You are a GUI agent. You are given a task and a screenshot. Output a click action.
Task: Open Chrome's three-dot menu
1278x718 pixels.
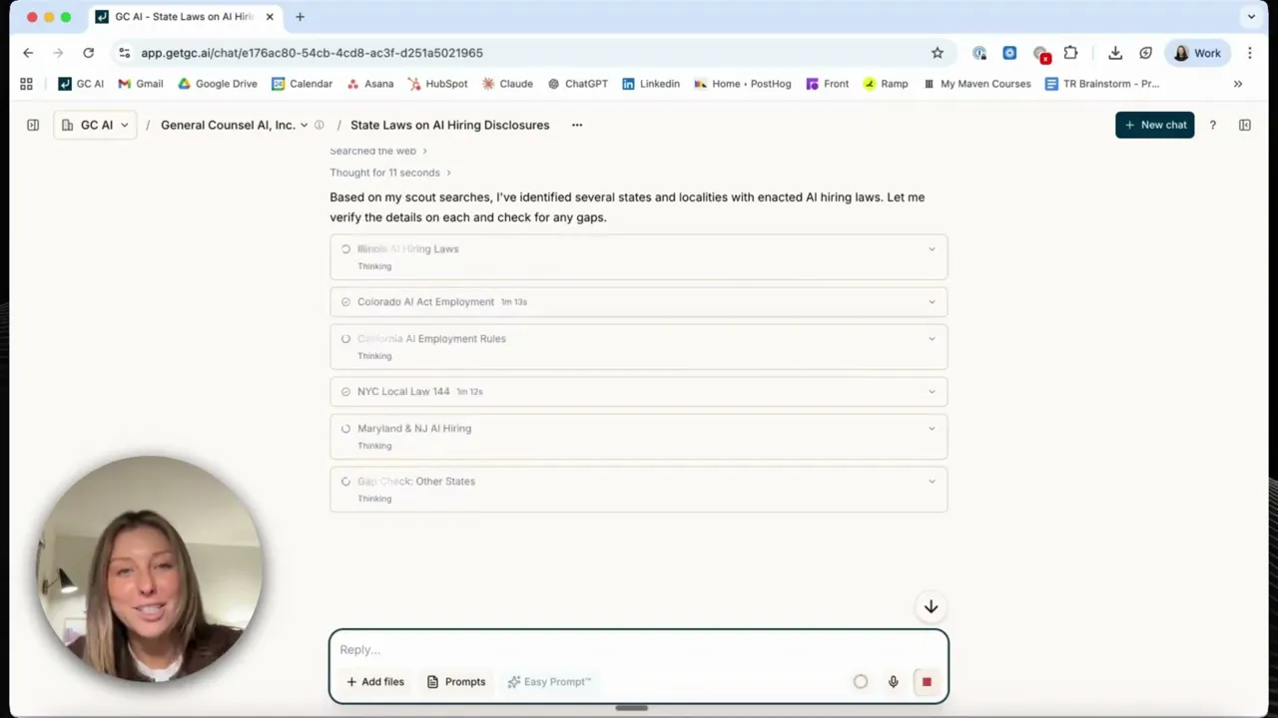pyautogui.click(x=1250, y=53)
